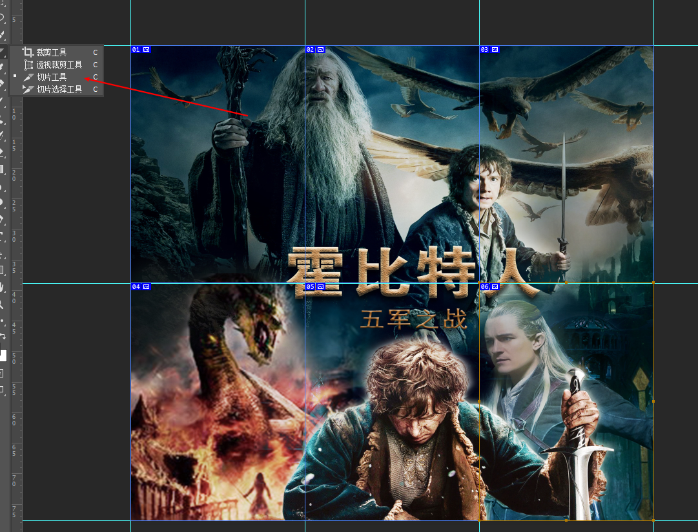
Task: Click the slice 04 number badge
Action: [x=136, y=286]
